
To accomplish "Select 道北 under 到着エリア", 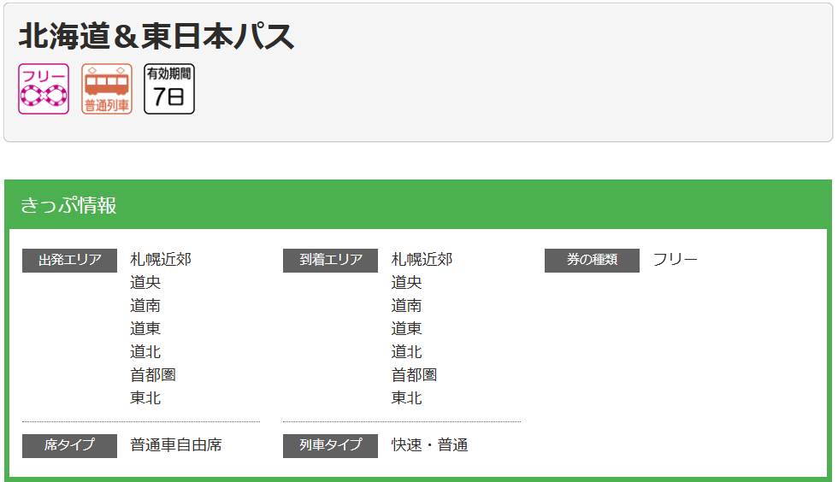I will 407,352.
